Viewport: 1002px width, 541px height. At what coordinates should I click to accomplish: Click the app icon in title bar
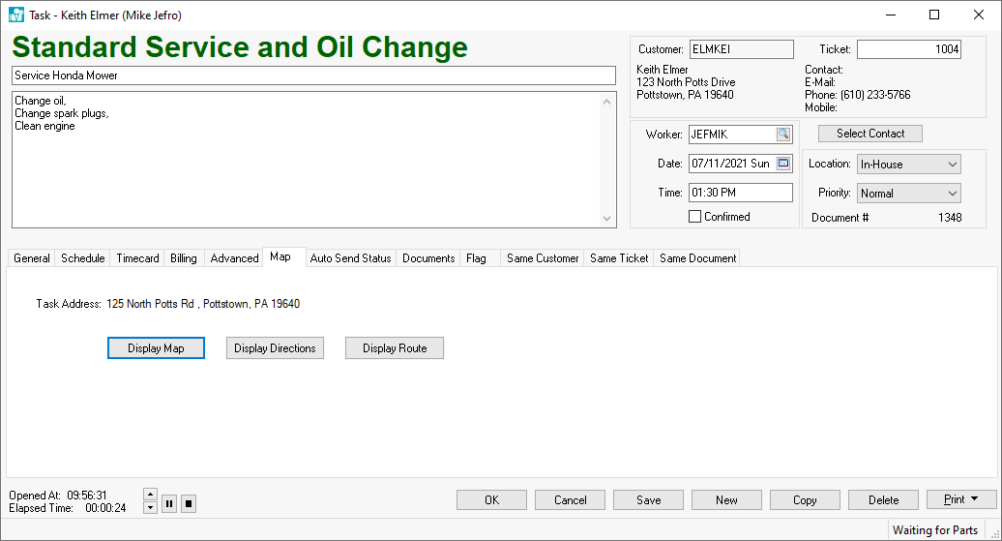pos(15,15)
